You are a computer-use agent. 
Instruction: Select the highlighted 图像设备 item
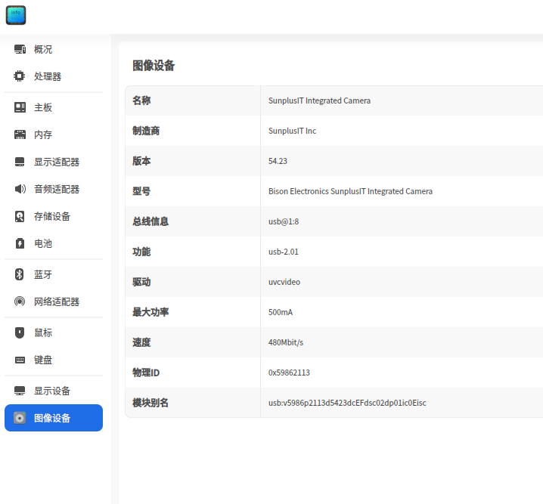(54, 418)
